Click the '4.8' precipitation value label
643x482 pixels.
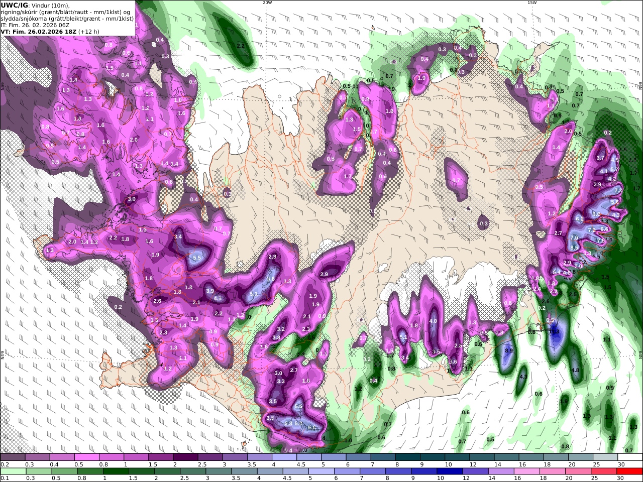[576, 370]
